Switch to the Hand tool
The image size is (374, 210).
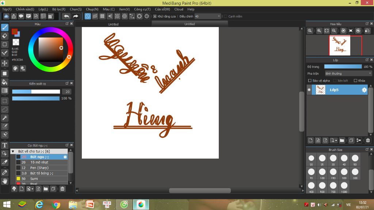5,181
